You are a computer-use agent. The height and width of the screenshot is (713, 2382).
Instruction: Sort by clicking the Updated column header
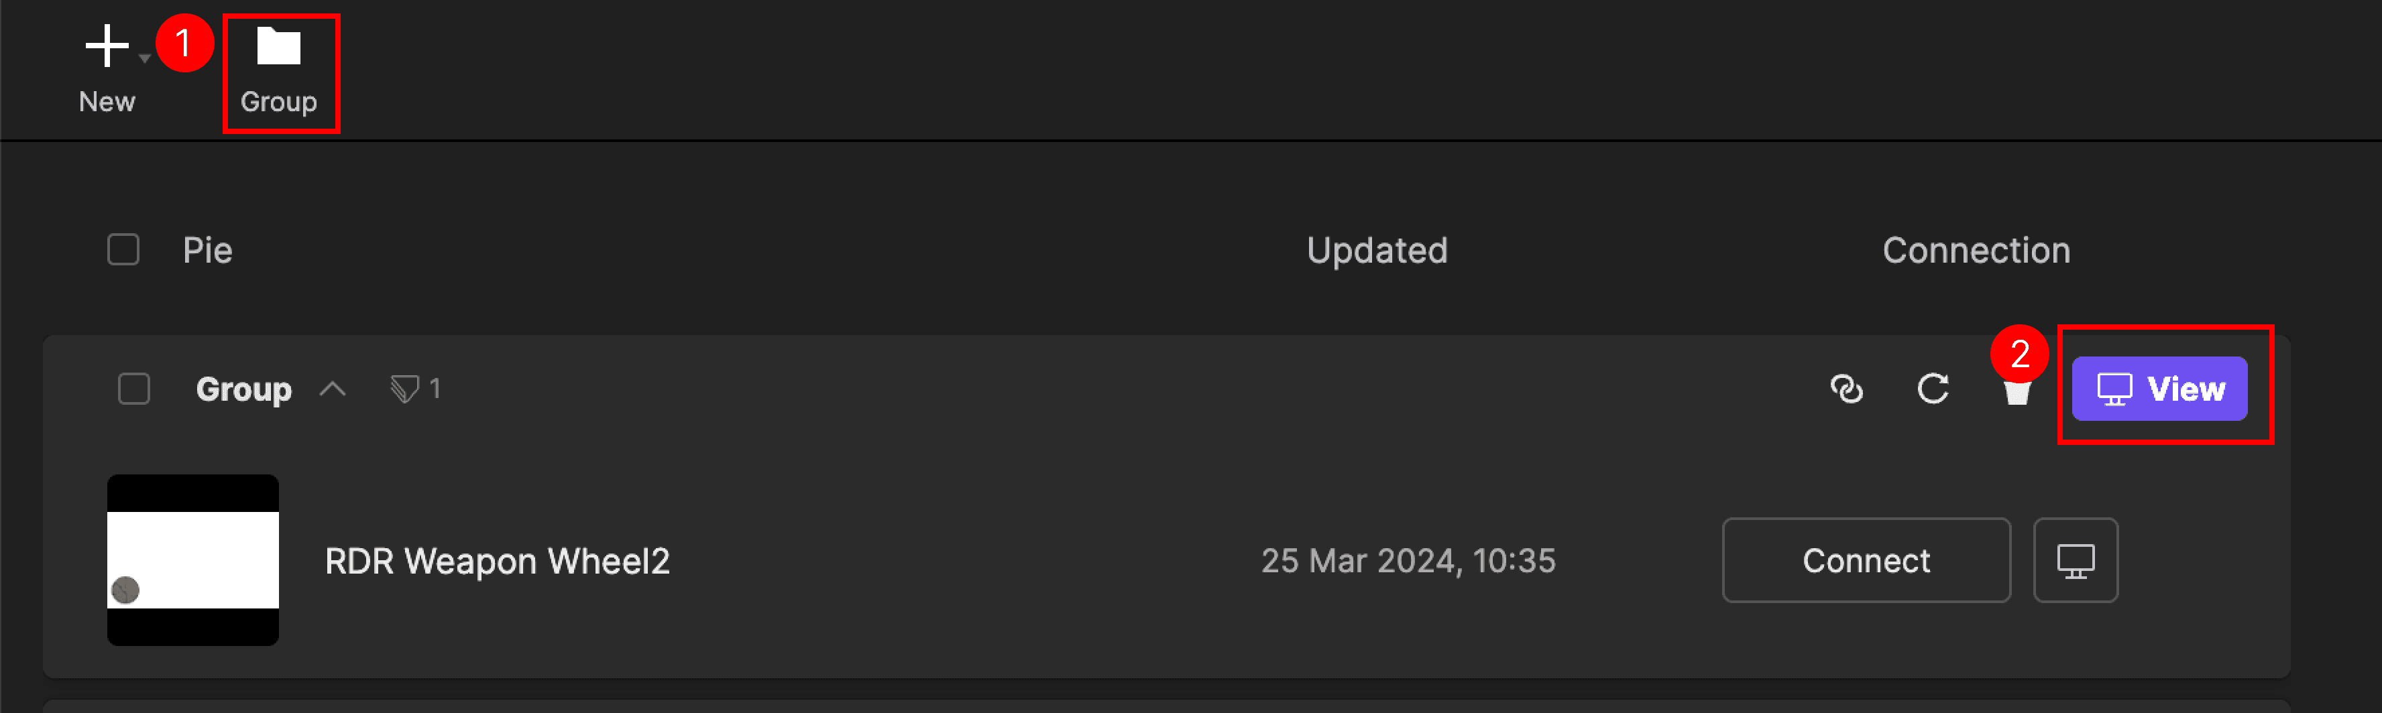point(1377,249)
